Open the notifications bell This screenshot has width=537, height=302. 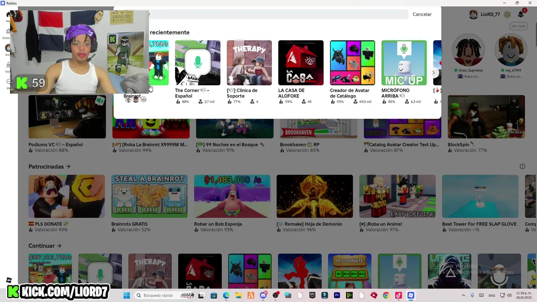coord(521,14)
